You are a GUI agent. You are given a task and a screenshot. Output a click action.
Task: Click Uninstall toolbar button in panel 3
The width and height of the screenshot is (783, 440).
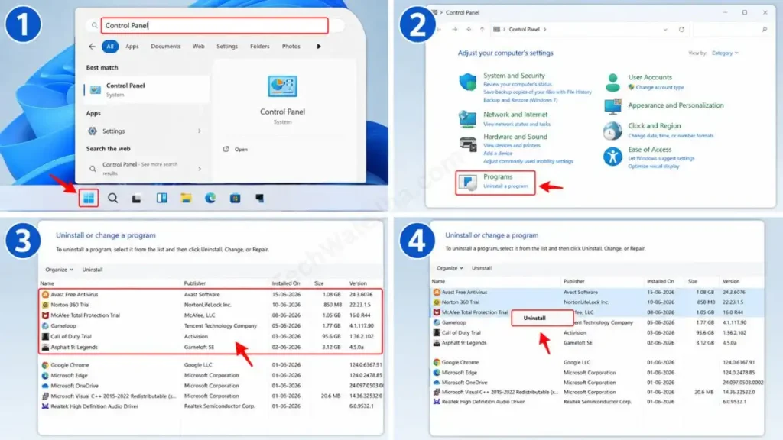93,270
